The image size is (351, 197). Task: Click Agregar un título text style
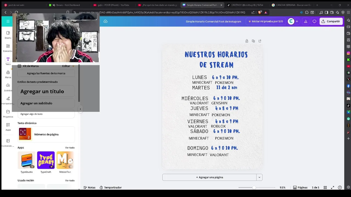coord(46,91)
